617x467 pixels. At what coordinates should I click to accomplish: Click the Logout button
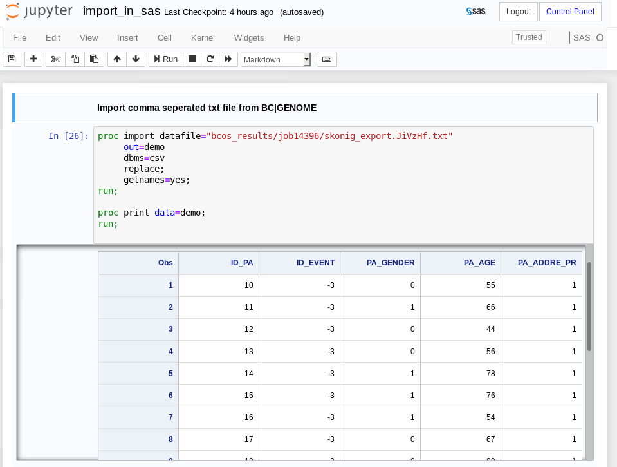click(518, 12)
